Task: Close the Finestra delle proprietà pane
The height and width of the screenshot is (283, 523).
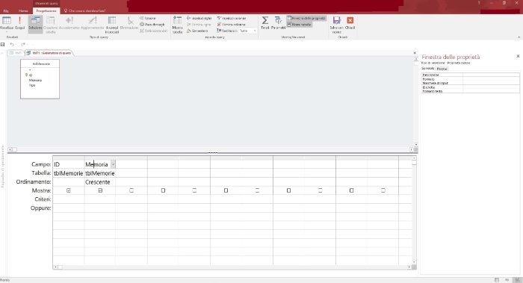Action: coord(518,56)
